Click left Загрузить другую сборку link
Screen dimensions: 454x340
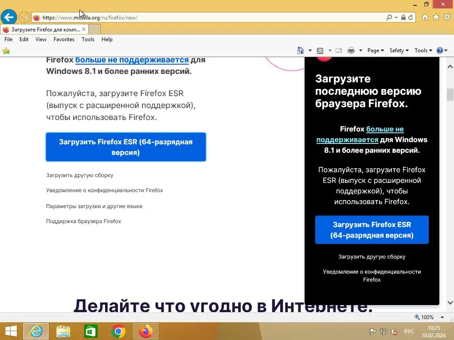click(x=80, y=175)
